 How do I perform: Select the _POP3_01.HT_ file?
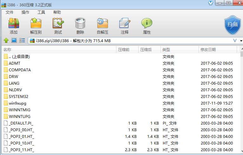tap(121, 136)
